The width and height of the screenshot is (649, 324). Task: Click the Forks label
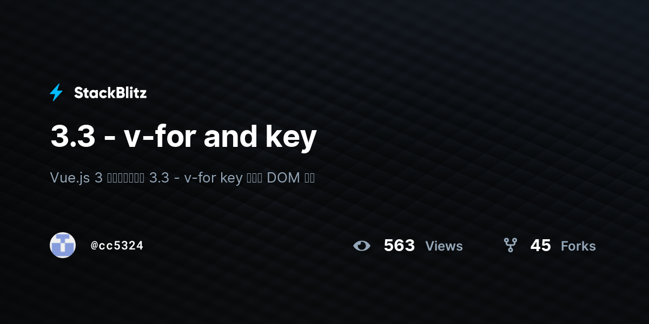pyautogui.click(x=578, y=246)
